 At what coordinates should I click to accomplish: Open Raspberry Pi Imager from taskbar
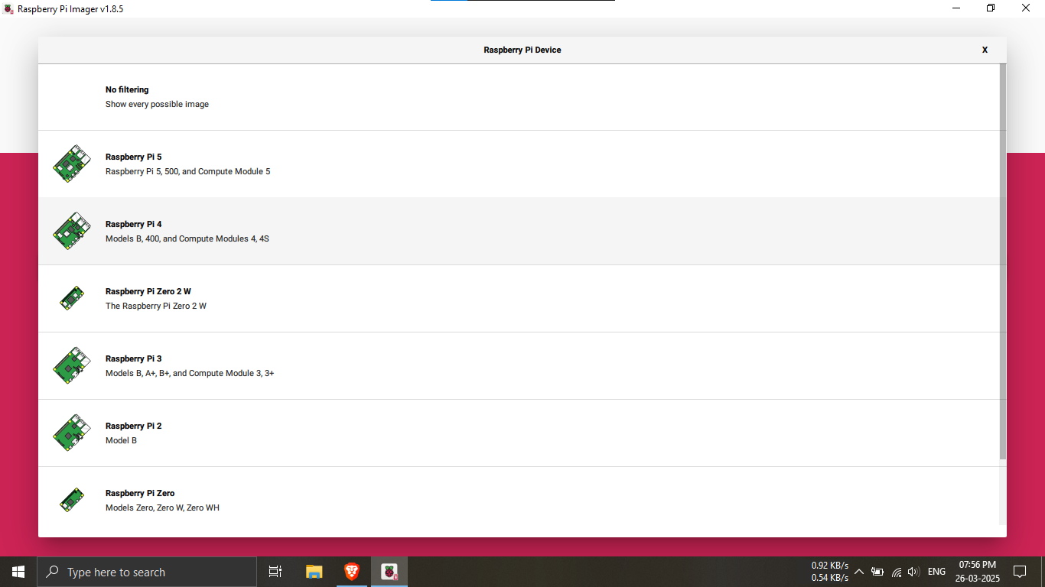(389, 572)
